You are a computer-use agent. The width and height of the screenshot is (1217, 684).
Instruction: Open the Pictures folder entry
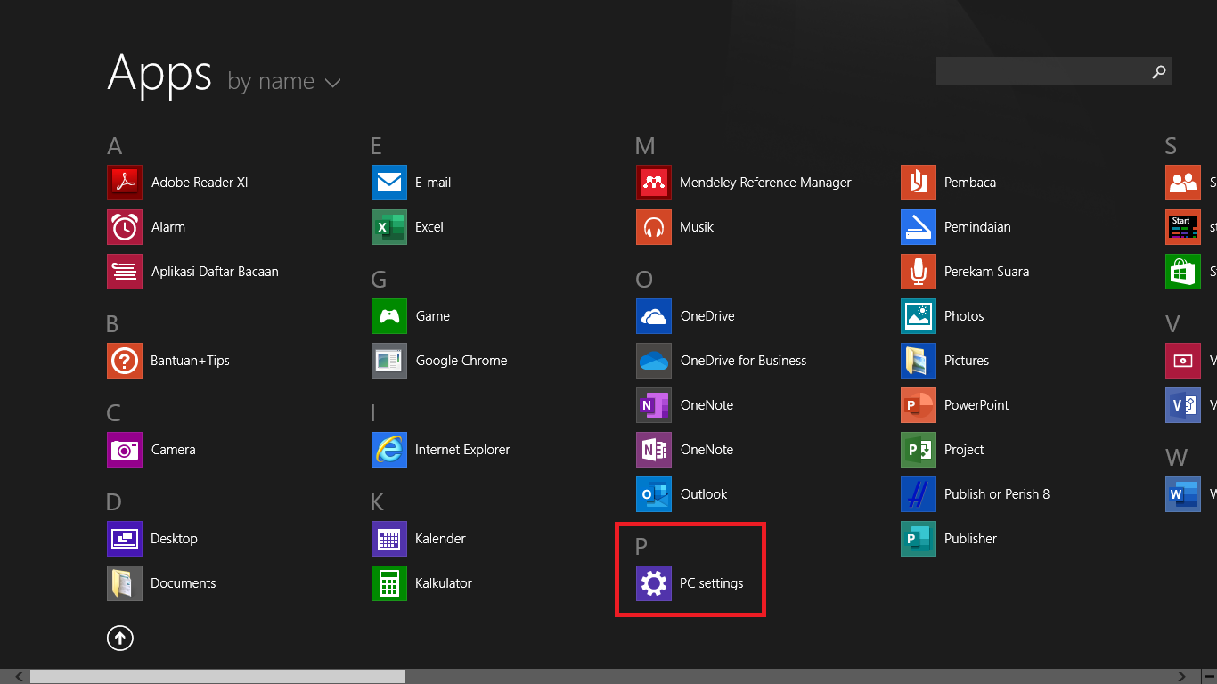945,361
